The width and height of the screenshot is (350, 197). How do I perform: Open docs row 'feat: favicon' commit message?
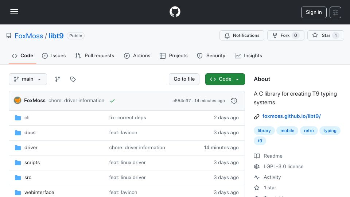coord(123,133)
